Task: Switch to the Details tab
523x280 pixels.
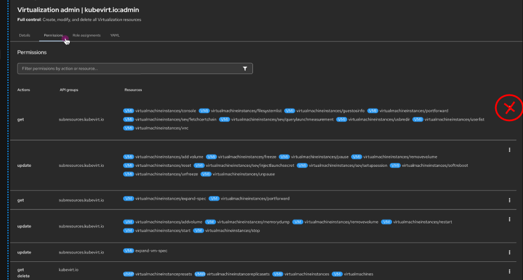Action: (x=24, y=35)
